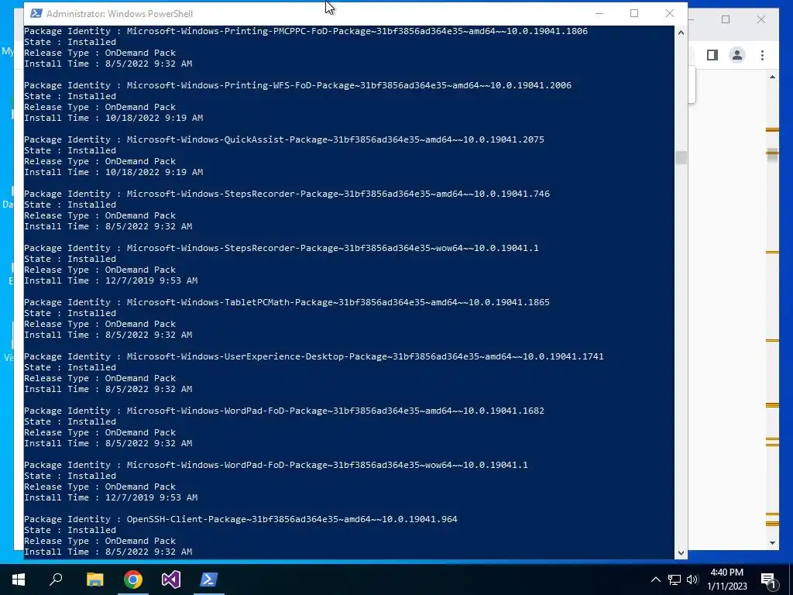
Task: Click the WordPad-FoD amd64 package identity line
Action: pos(283,411)
